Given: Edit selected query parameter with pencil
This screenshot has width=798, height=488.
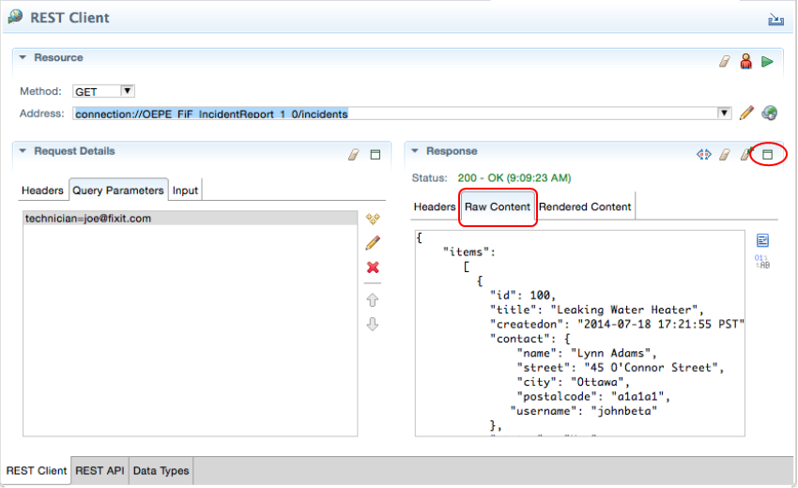Looking at the screenshot, I should tap(373, 243).
